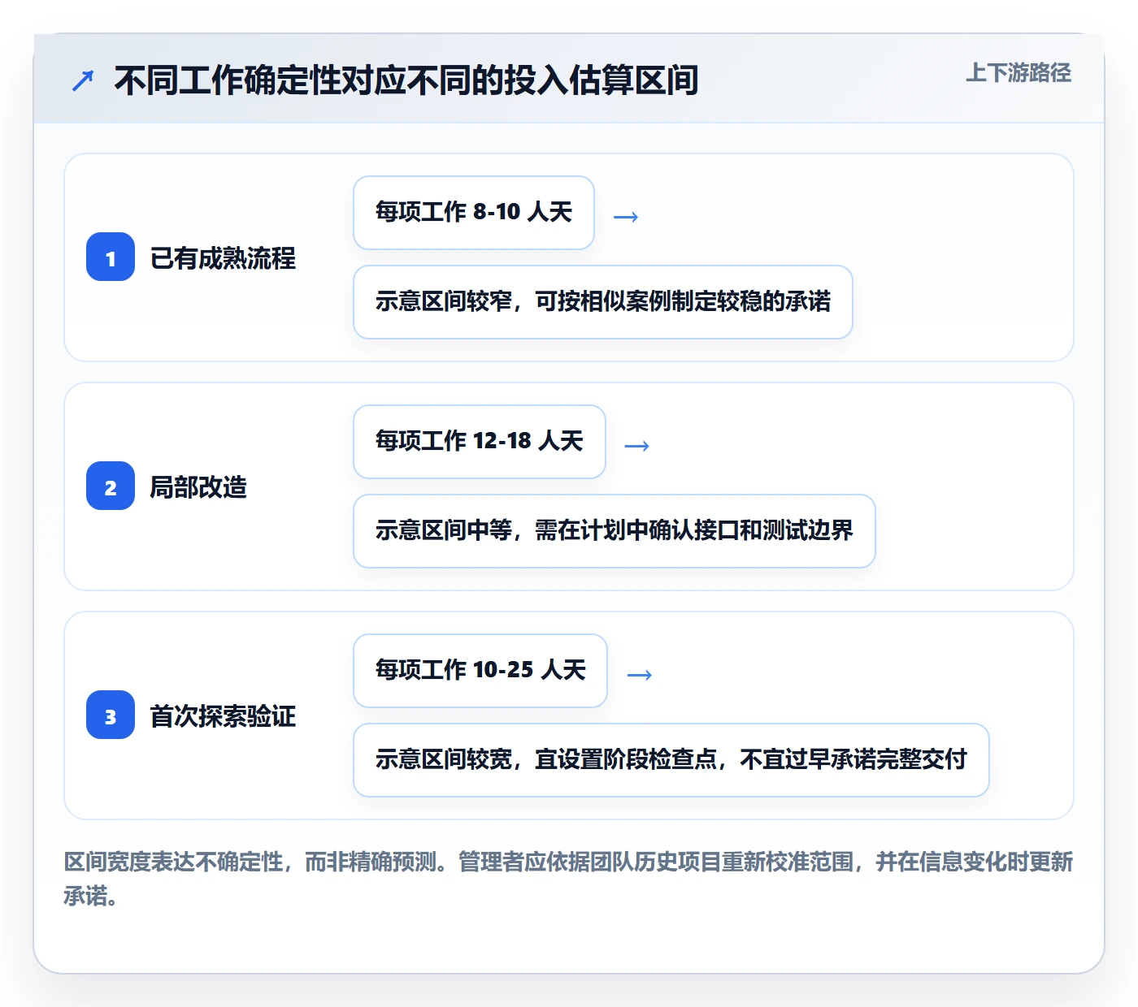1138x1007 pixels.
Task: Click the 每项工作 8-10 人天 box
Action: 474,213
